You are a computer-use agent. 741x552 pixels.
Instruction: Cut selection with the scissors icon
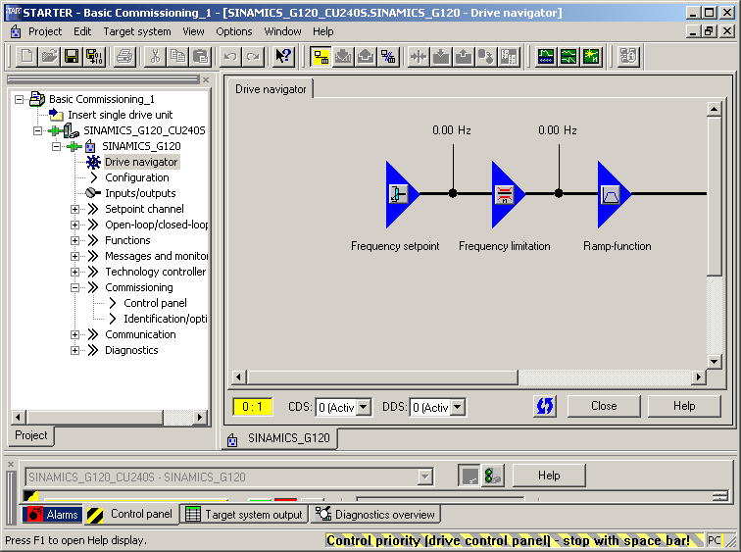pyautogui.click(x=155, y=57)
